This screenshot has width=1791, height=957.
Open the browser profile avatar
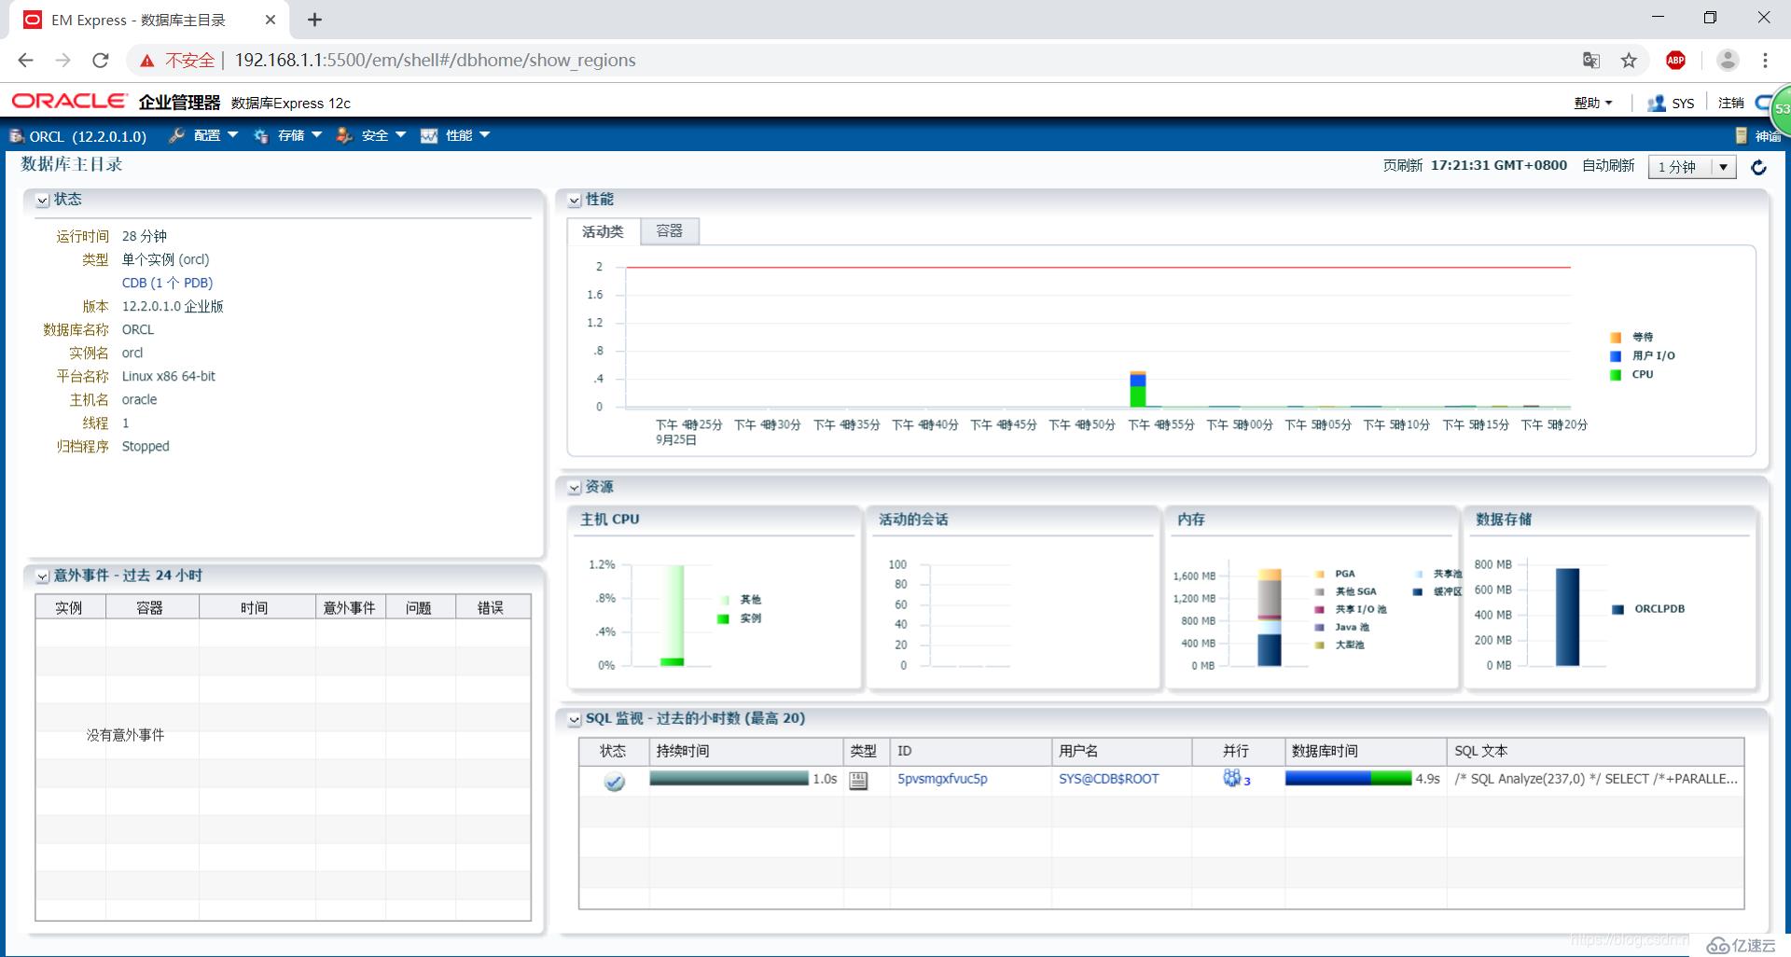[1728, 61]
